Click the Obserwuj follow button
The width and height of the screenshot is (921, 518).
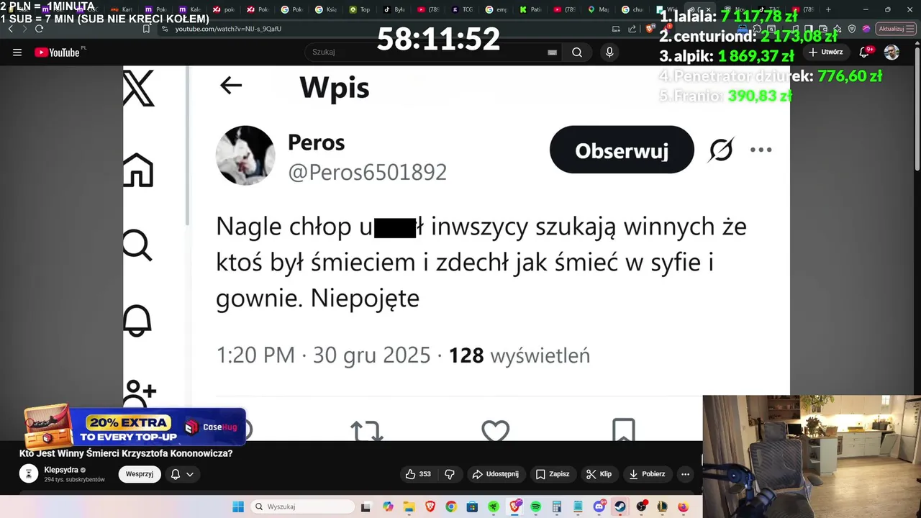coord(622,150)
